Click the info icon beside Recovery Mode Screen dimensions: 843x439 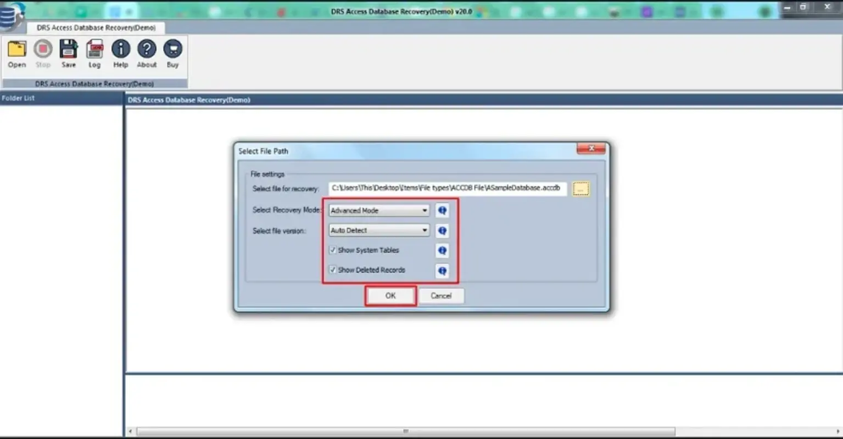[442, 210]
